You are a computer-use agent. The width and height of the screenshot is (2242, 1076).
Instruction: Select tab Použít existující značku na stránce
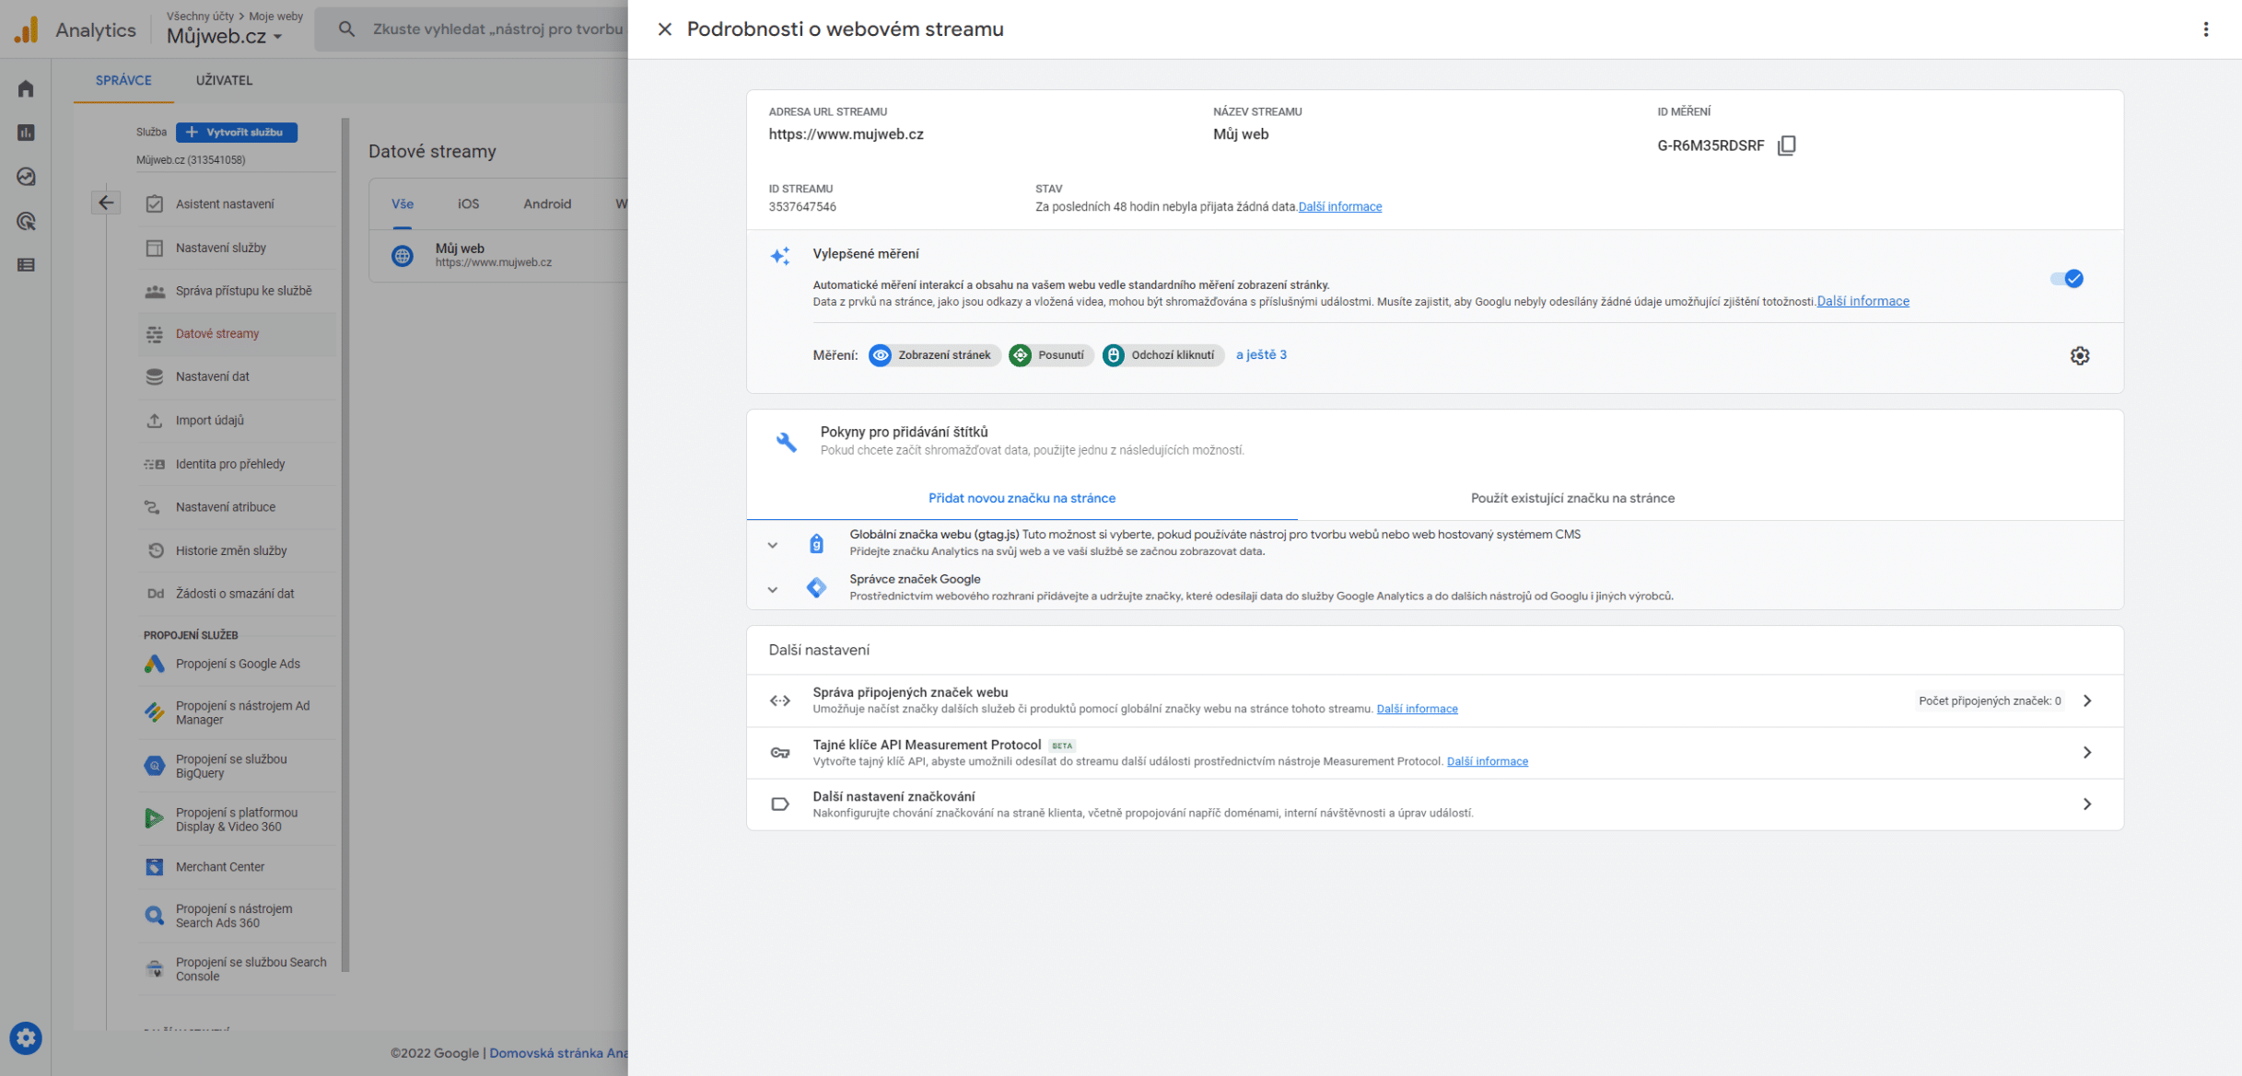1572,498
